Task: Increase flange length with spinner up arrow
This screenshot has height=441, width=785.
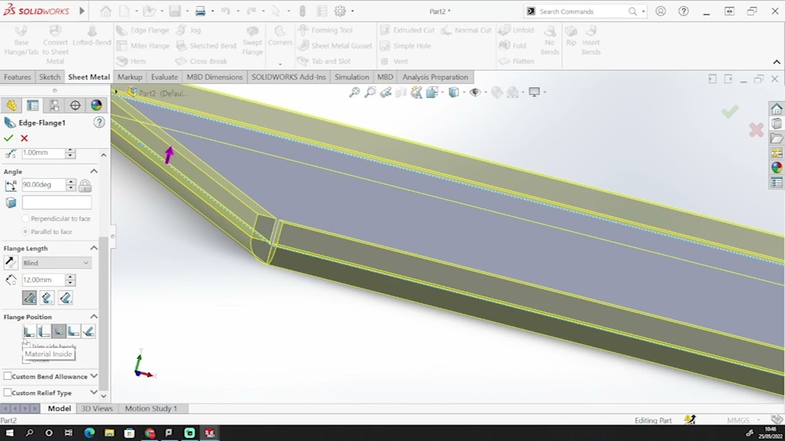Action: coord(71,277)
